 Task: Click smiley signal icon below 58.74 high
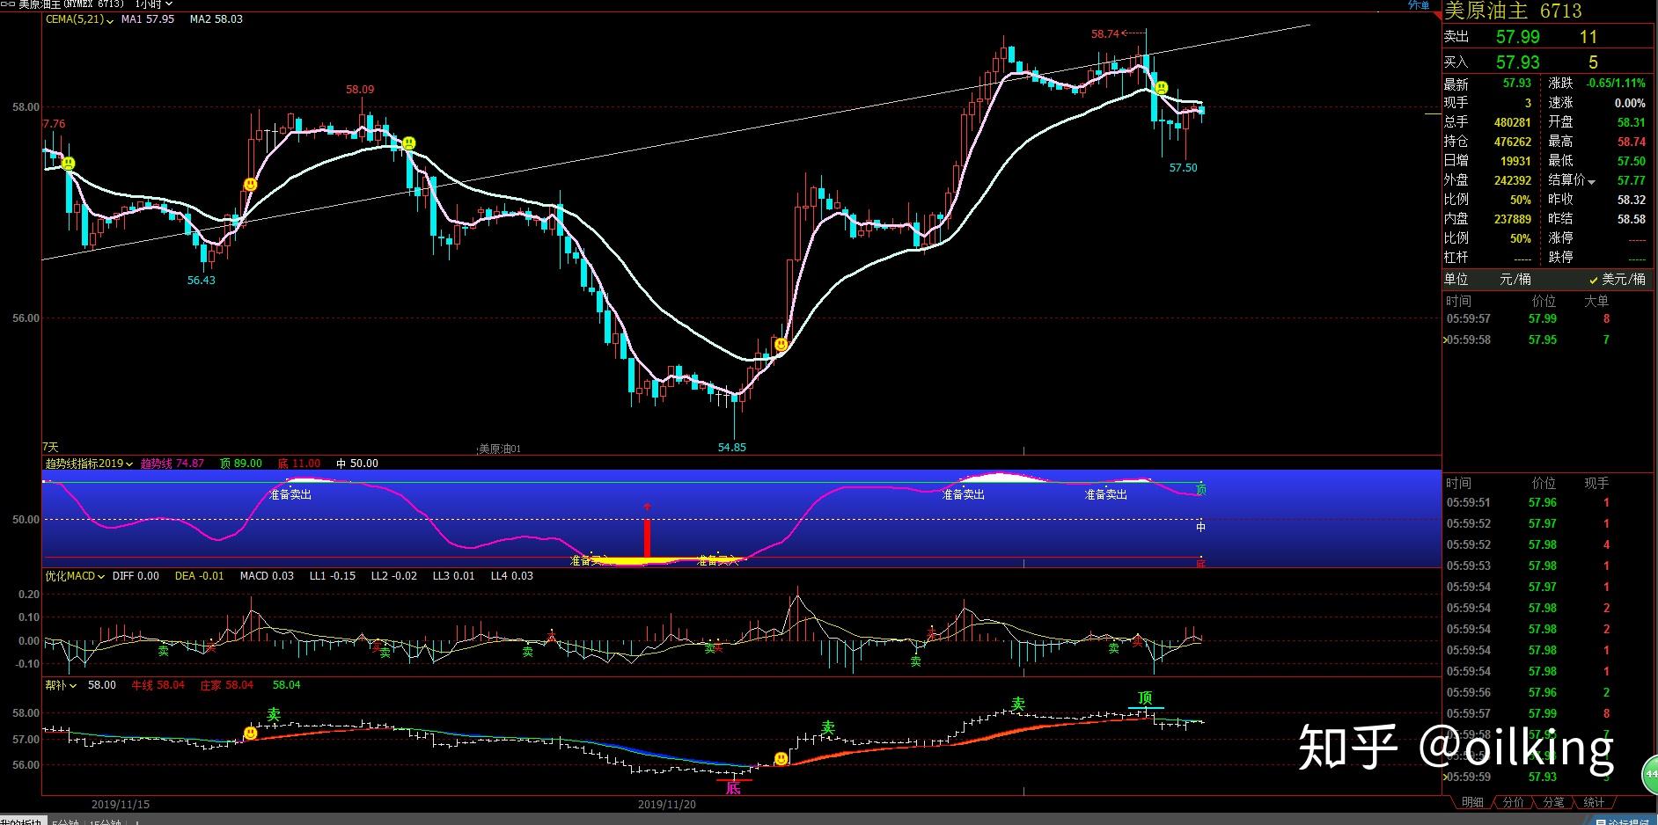(1161, 88)
